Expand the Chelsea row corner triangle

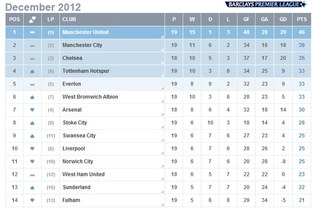162,62
